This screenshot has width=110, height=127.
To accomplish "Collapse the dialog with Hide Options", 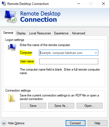I will point(16,123).
